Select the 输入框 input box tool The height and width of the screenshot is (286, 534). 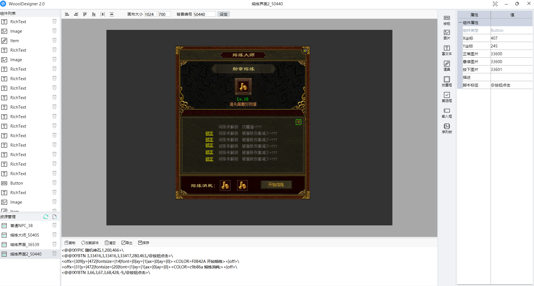coord(447,113)
